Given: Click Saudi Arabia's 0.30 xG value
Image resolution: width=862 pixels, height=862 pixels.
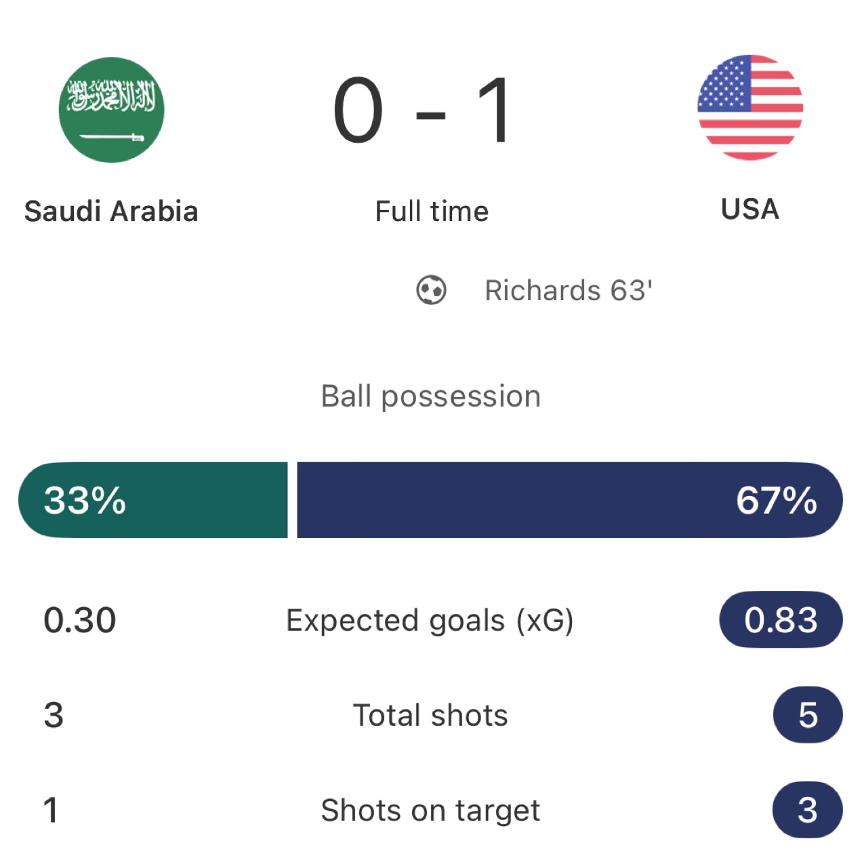Looking at the screenshot, I should [80, 620].
